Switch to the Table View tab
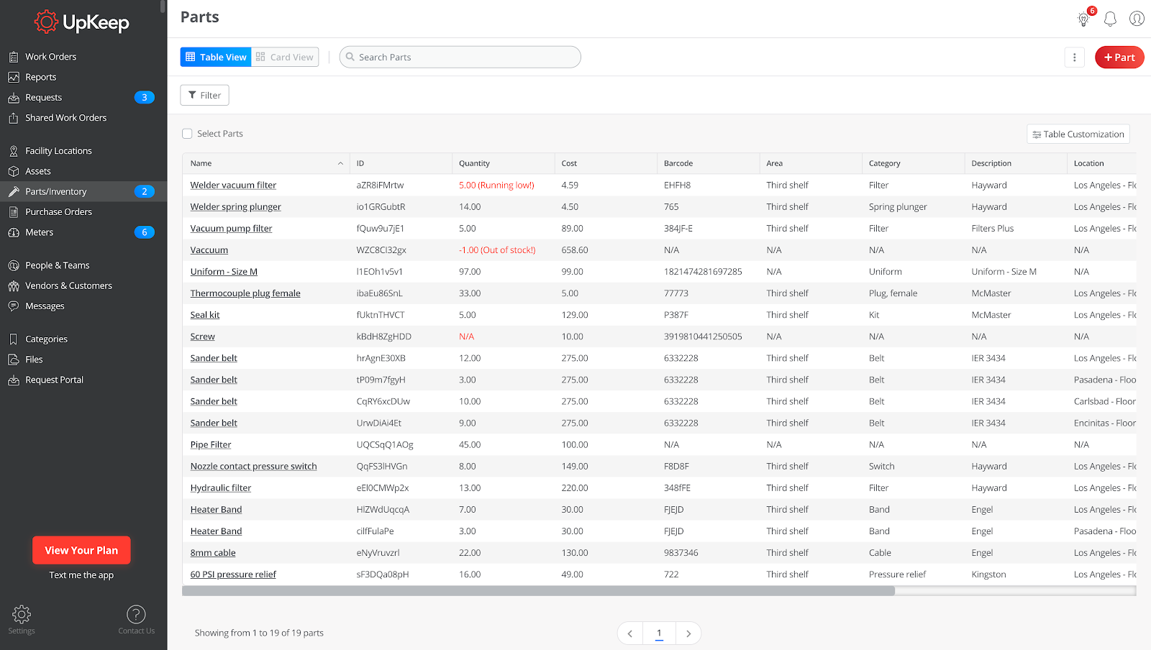The image size is (1151, 650). click(x=215, y=57)
